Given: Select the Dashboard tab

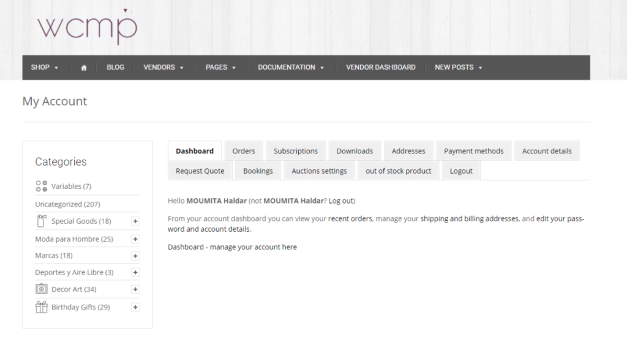Looking at the screenshot, I should (195, 151).
